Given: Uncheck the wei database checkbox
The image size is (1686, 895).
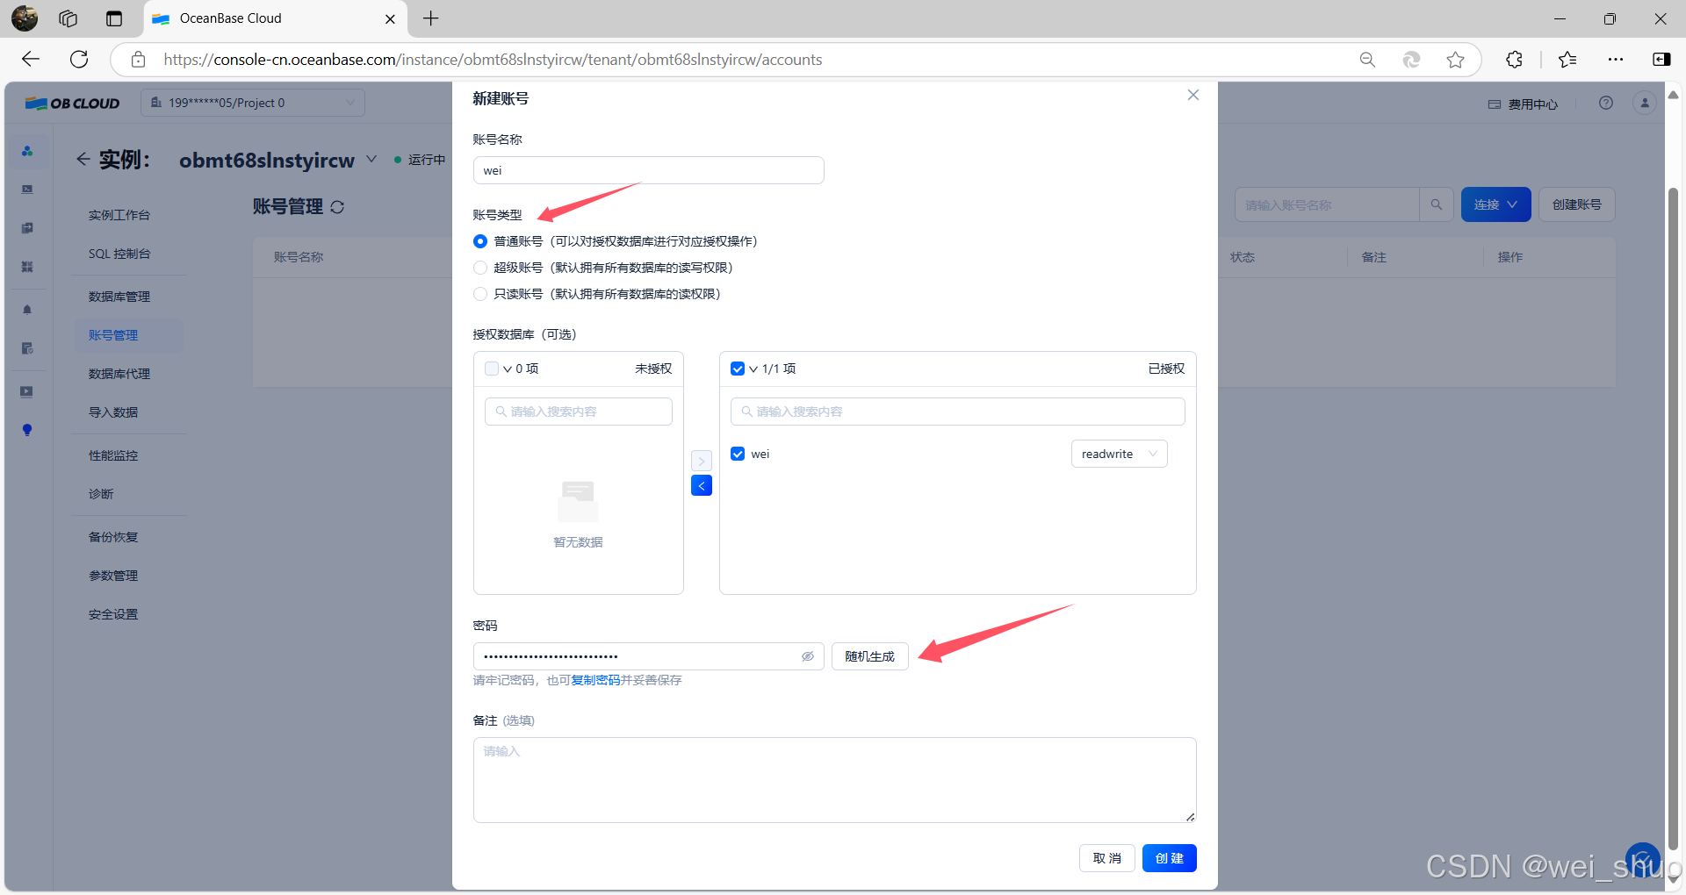Looking at the screenshot, I should [x=738, y=454].
